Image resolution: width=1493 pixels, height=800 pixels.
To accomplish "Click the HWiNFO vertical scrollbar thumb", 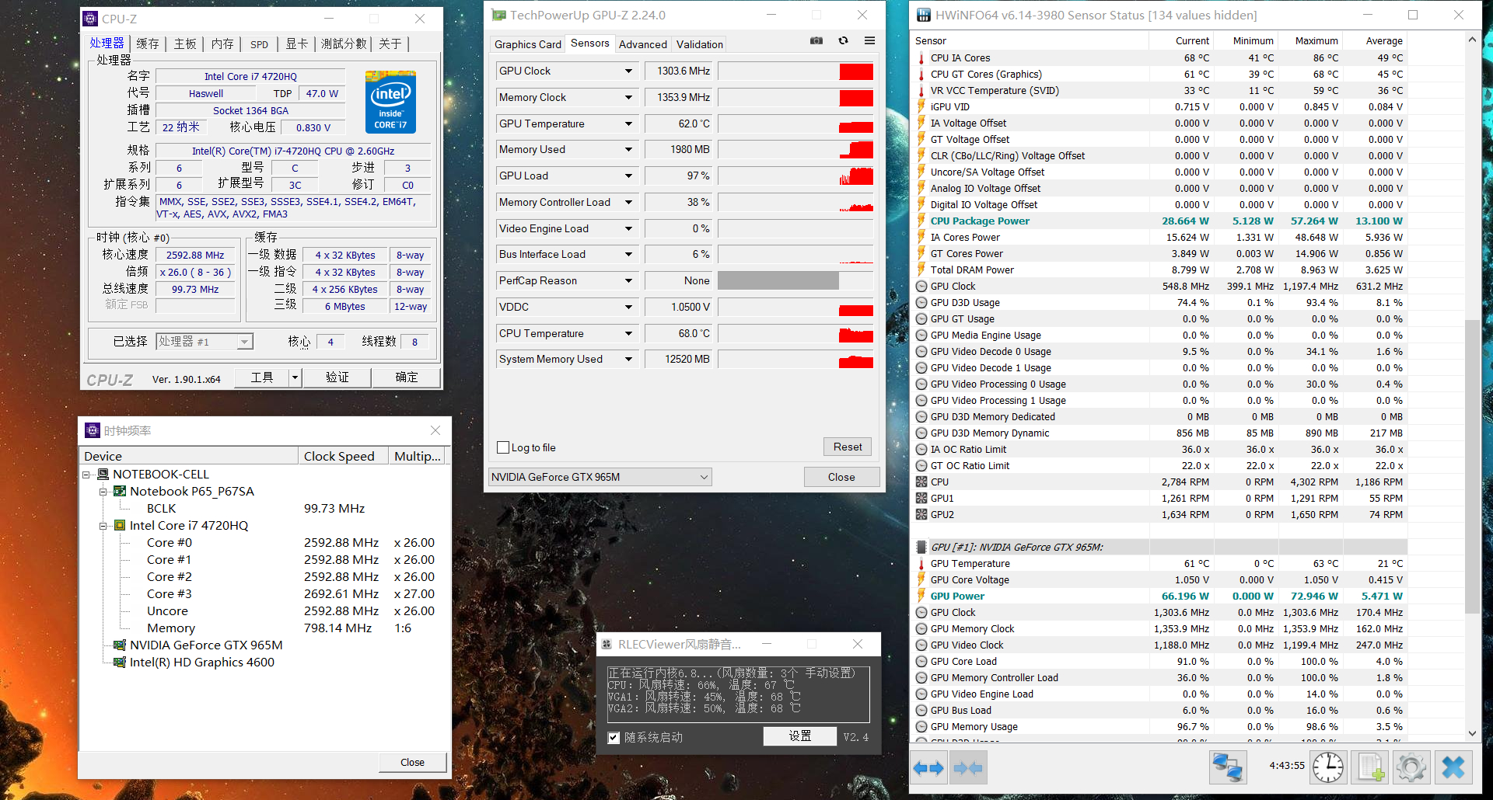I will [1471, 466].
